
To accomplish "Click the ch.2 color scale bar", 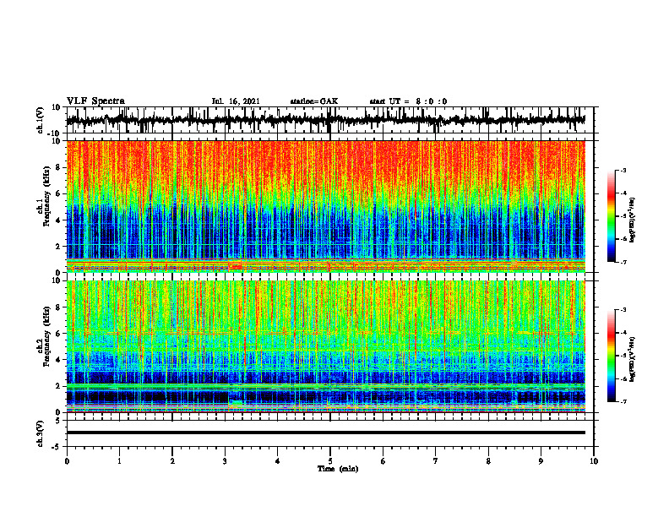I will pos(611,356).
